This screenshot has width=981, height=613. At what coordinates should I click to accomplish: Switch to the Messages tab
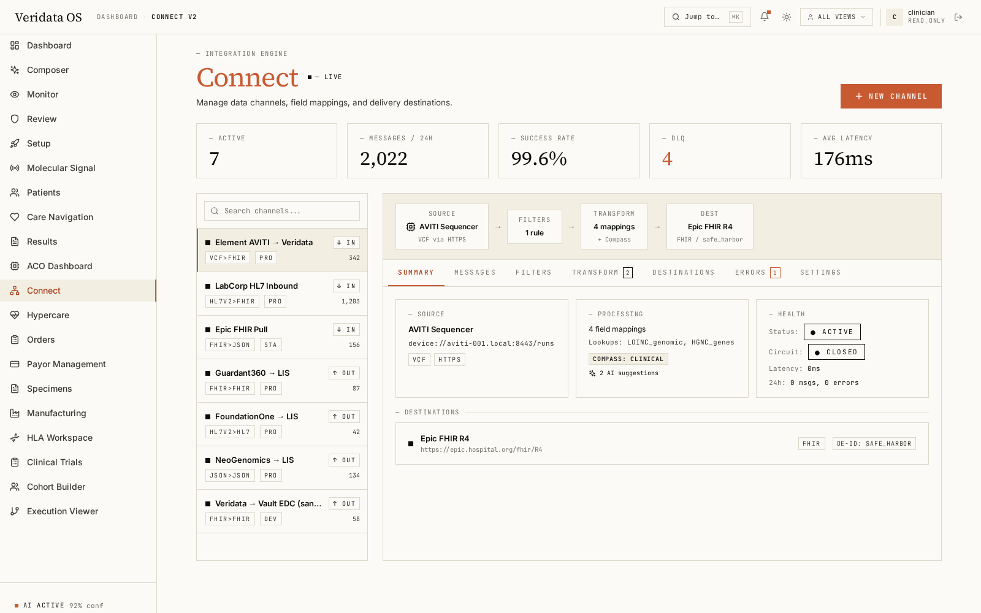coord(475,273)
